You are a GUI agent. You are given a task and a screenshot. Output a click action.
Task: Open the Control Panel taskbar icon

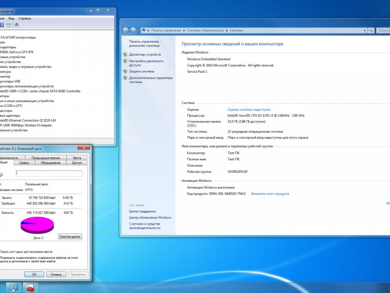point(14,288)
